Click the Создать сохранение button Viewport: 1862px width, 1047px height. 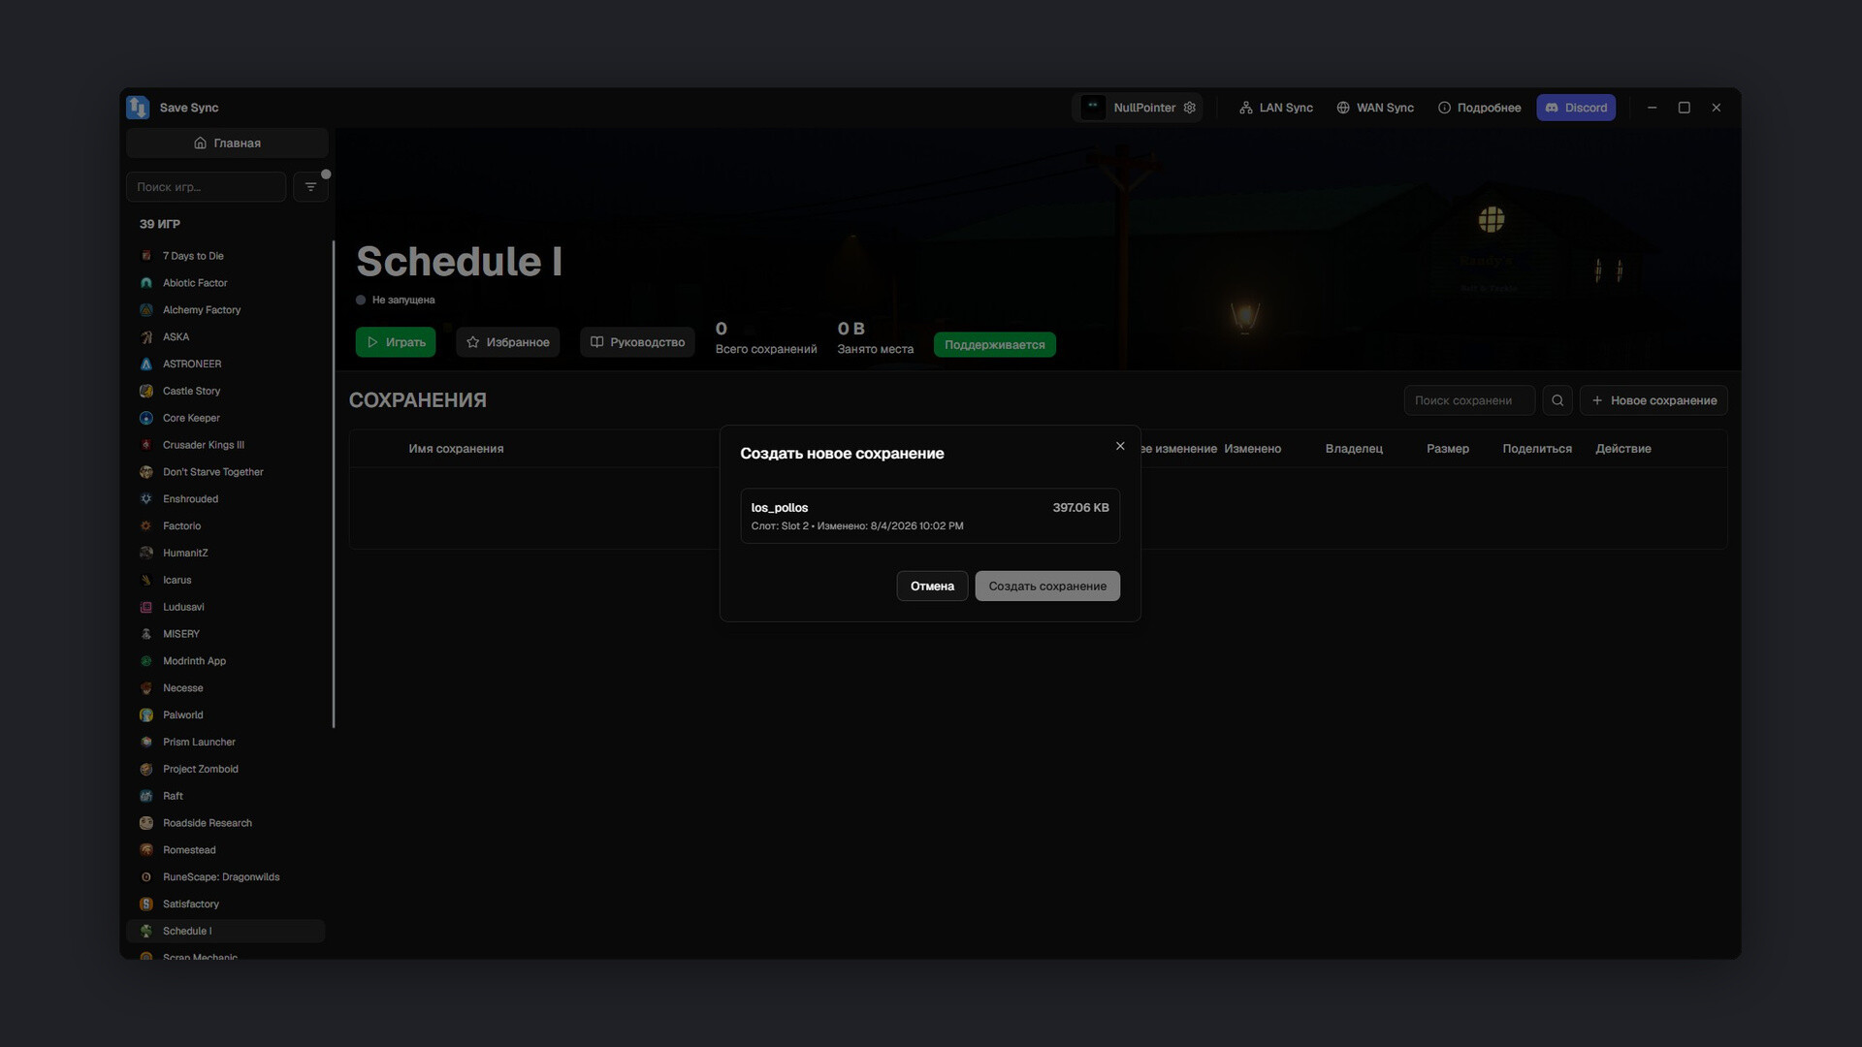pyautogui.click(x=1047, y=586)
